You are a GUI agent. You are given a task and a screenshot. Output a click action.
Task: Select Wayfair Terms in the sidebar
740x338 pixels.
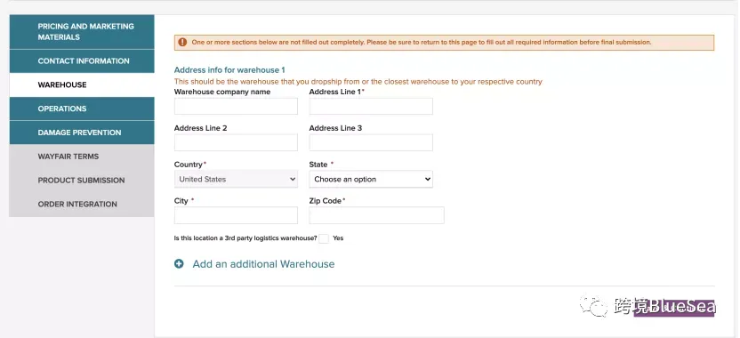(x=82, y=157)
